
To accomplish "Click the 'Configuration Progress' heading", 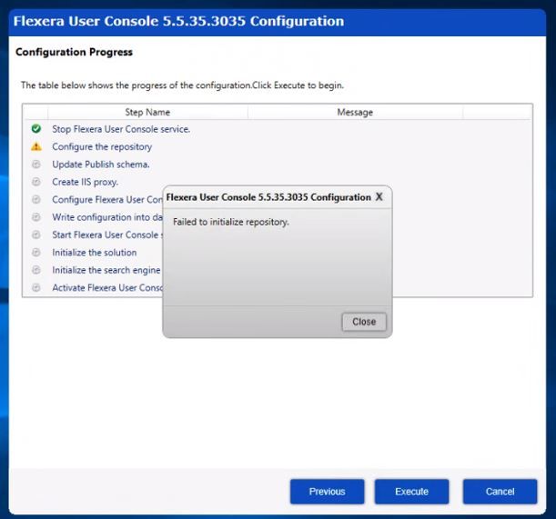I will pos(74,52).
